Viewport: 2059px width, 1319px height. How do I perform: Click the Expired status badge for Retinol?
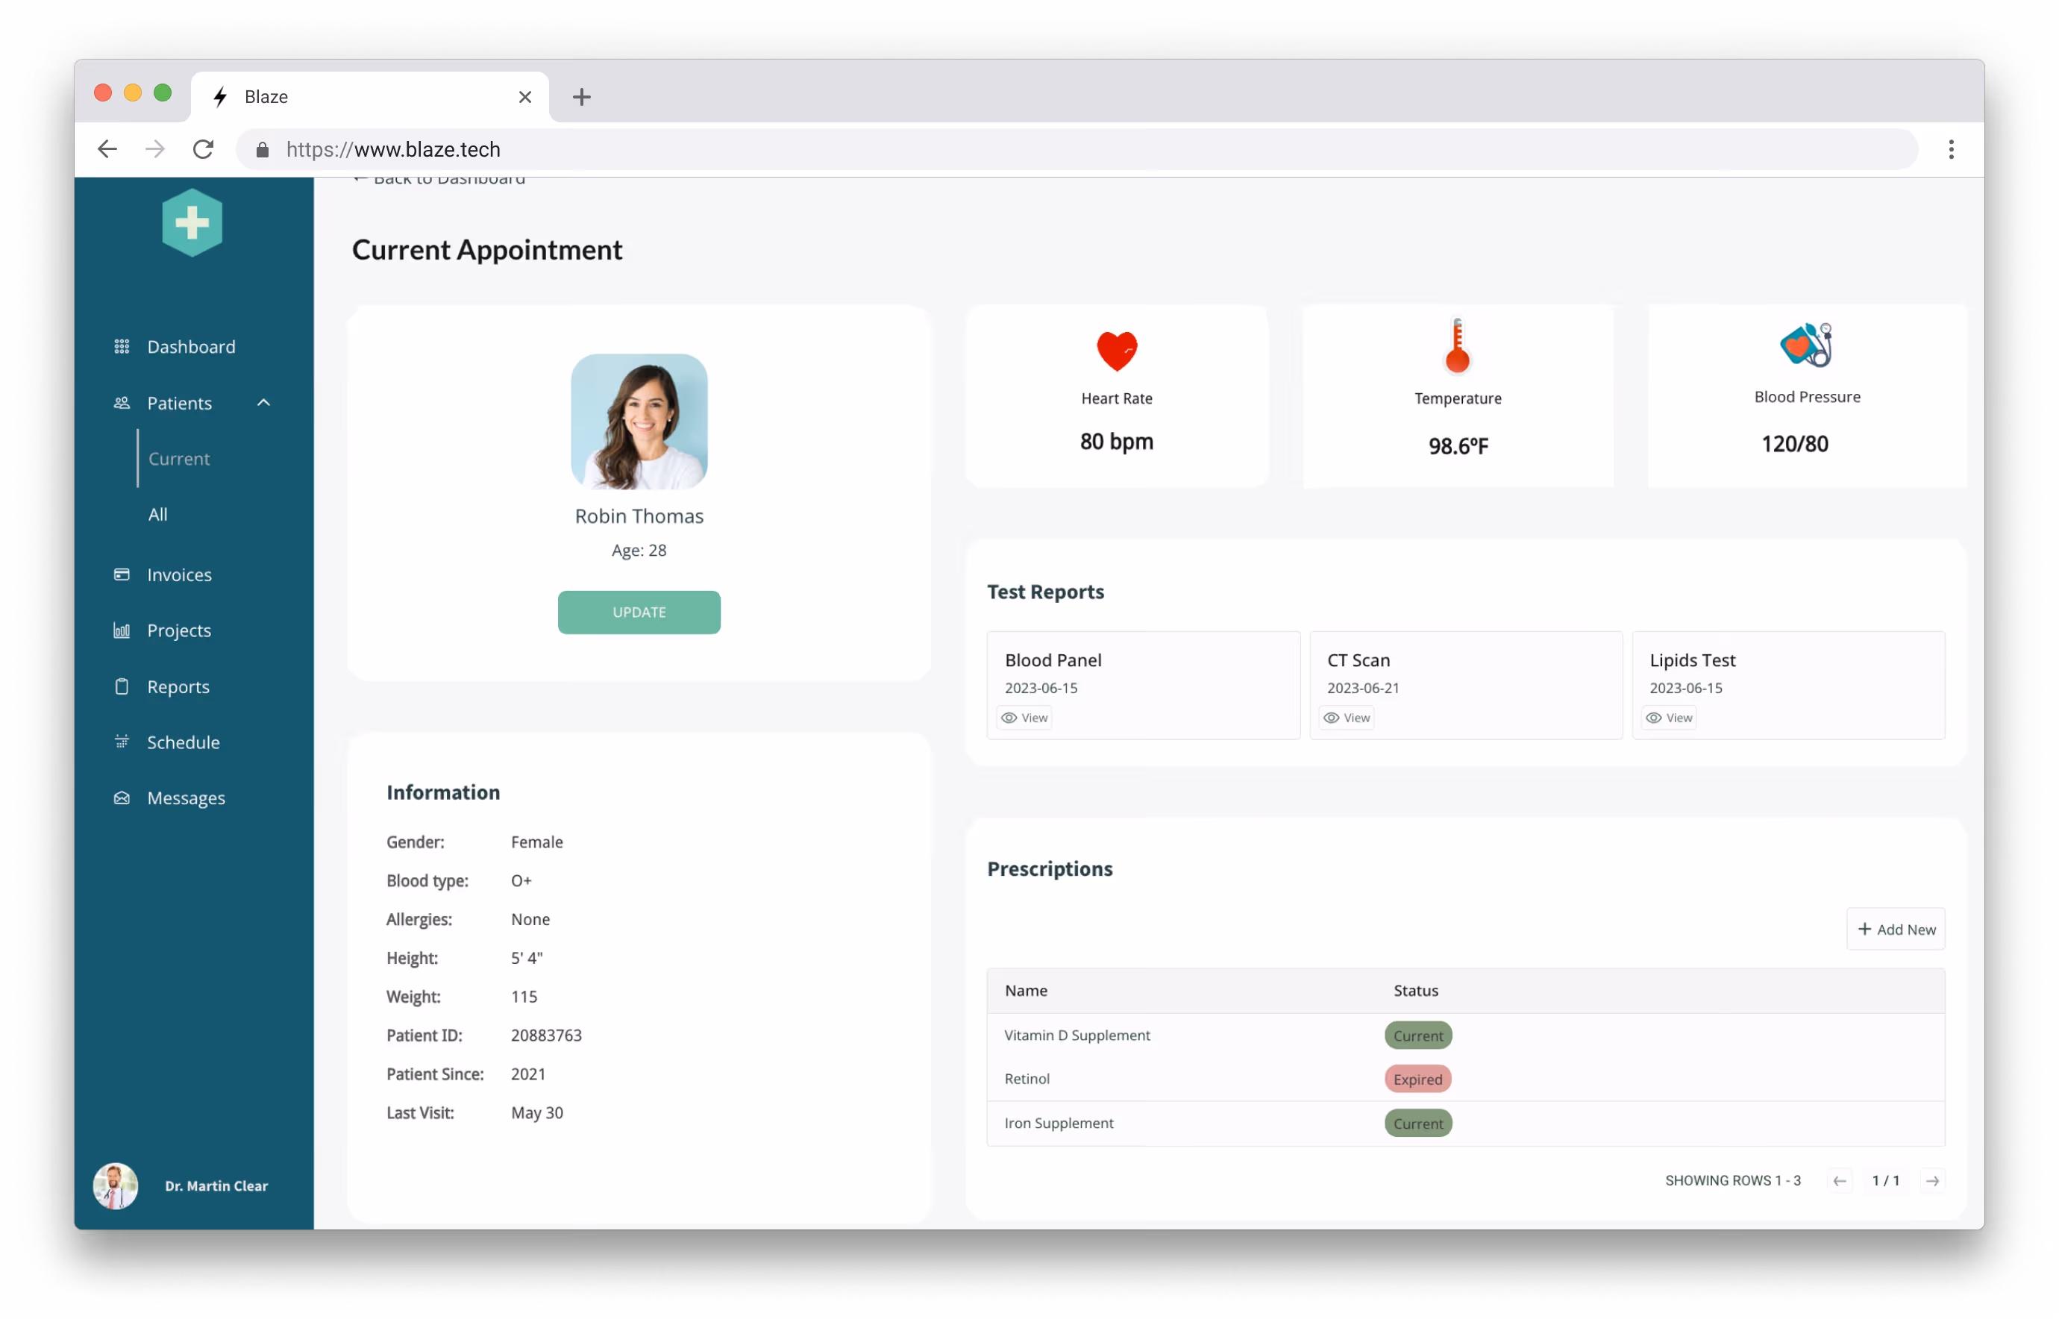[1417, 1080]
